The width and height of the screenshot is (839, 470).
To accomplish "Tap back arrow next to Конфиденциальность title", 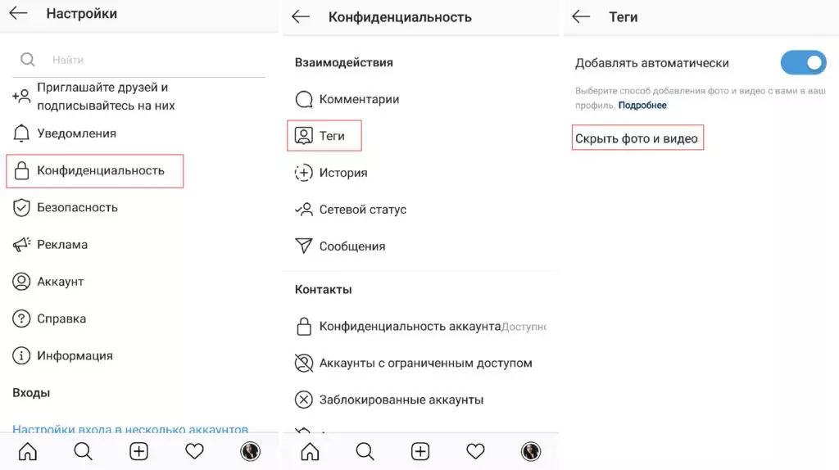I will pos(301,16).
